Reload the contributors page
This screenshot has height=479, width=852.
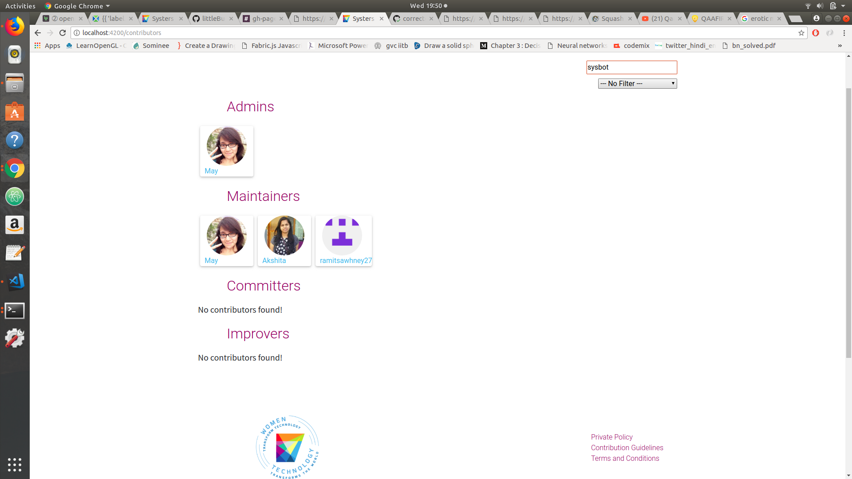[63, 33]
